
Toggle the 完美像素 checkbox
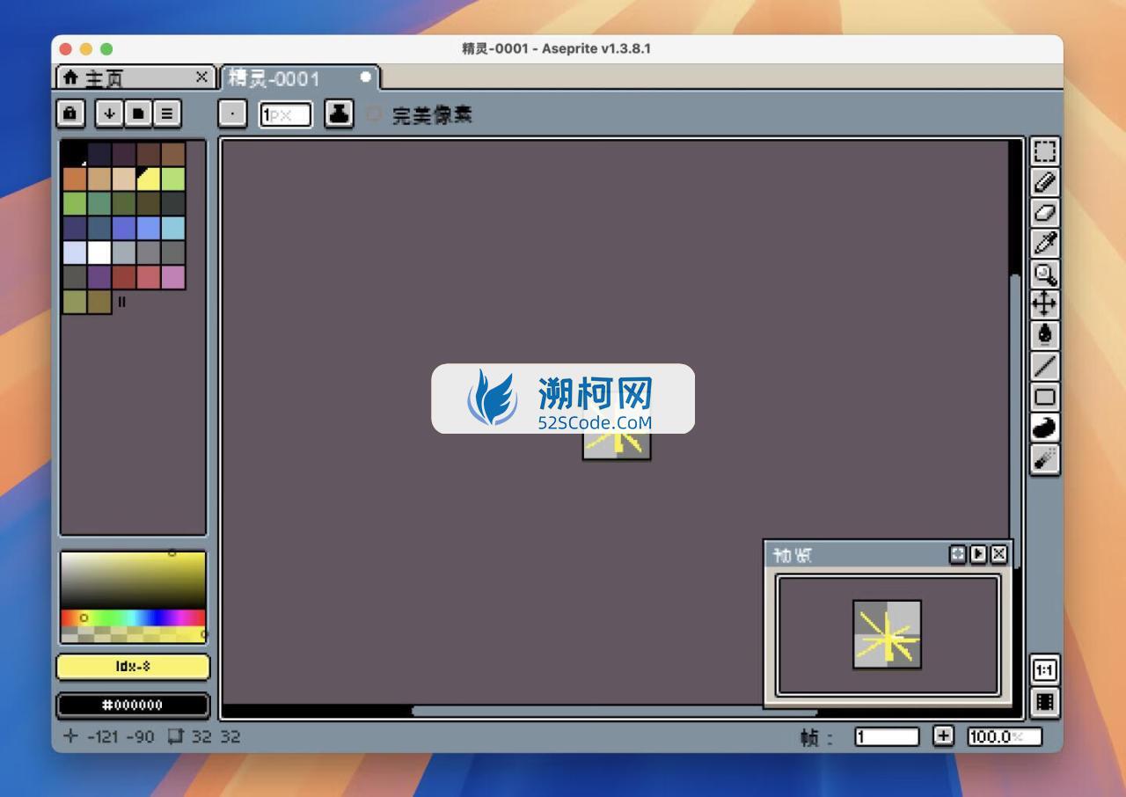coord(373,114)
